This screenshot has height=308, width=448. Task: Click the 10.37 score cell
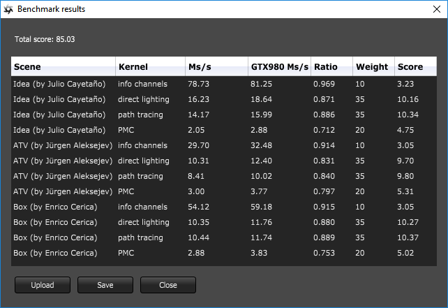408,239
